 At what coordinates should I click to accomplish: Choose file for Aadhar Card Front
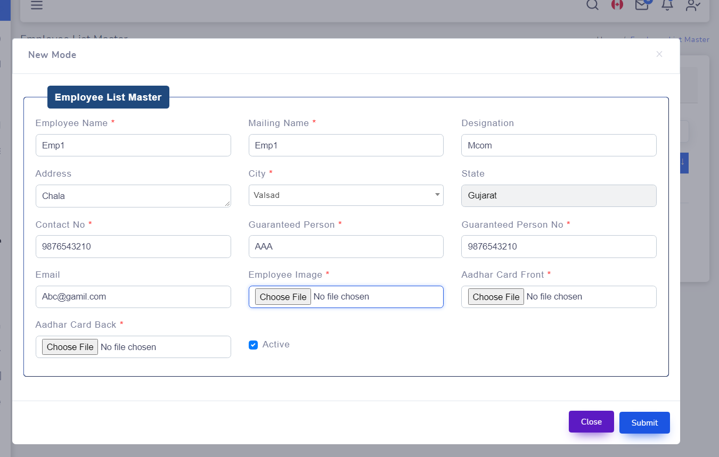point(496,297)
